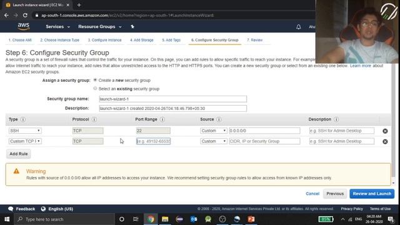Expand the Services menu
Viewport: 400px width, 225px height.
(57, 26)
